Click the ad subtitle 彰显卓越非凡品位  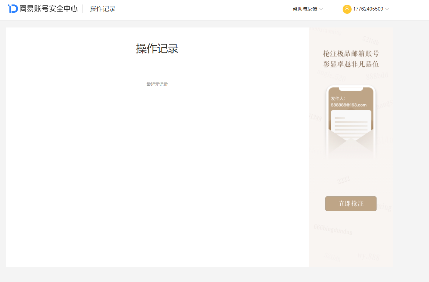pos(351,64)
